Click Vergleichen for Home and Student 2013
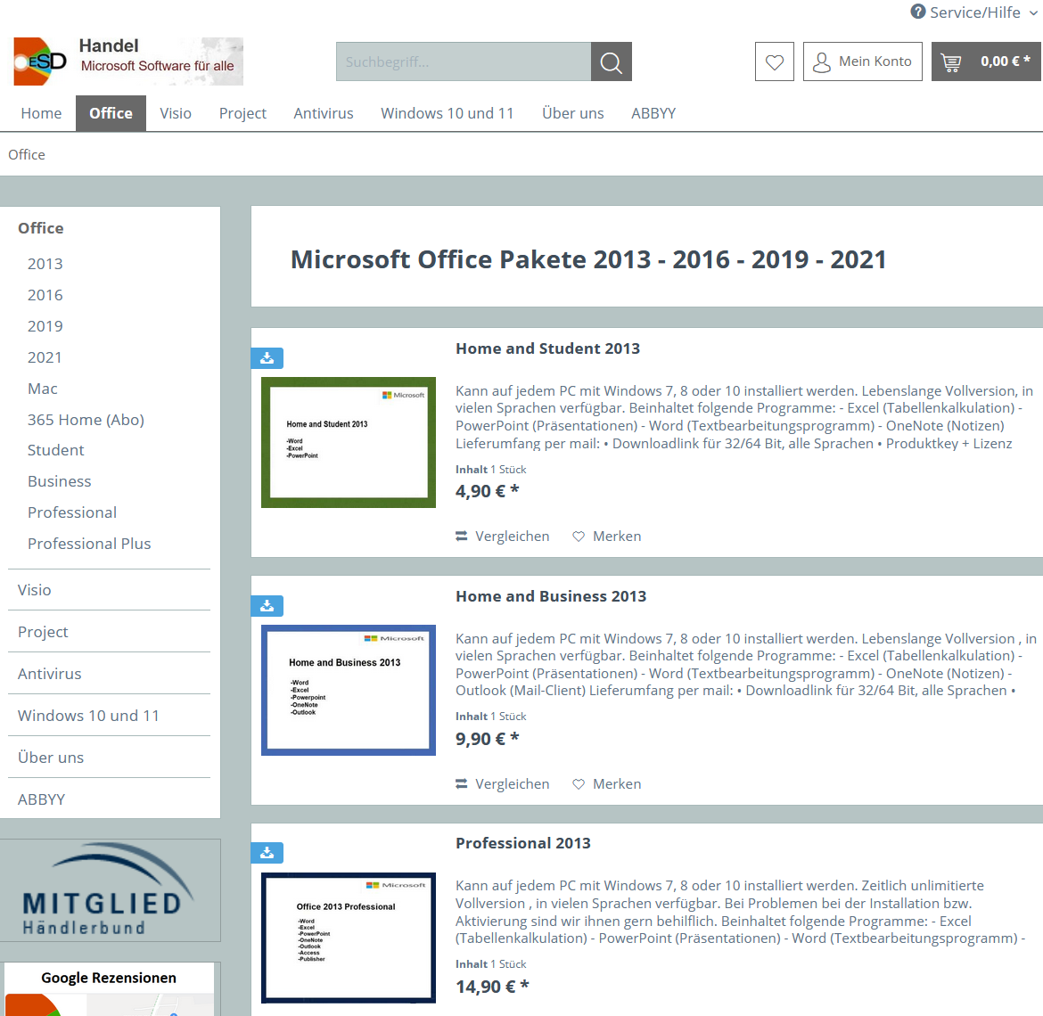This screenshot has width=1043, height=1016. click(x=502, y=537)
